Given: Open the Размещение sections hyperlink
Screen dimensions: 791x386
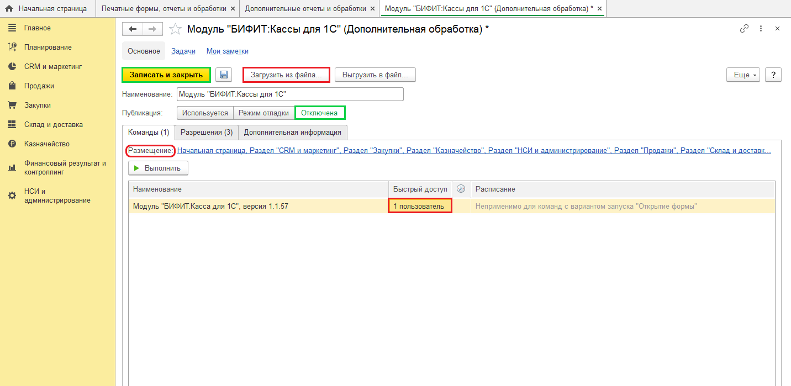Looking at the screenshot, I should coord(473,150).
